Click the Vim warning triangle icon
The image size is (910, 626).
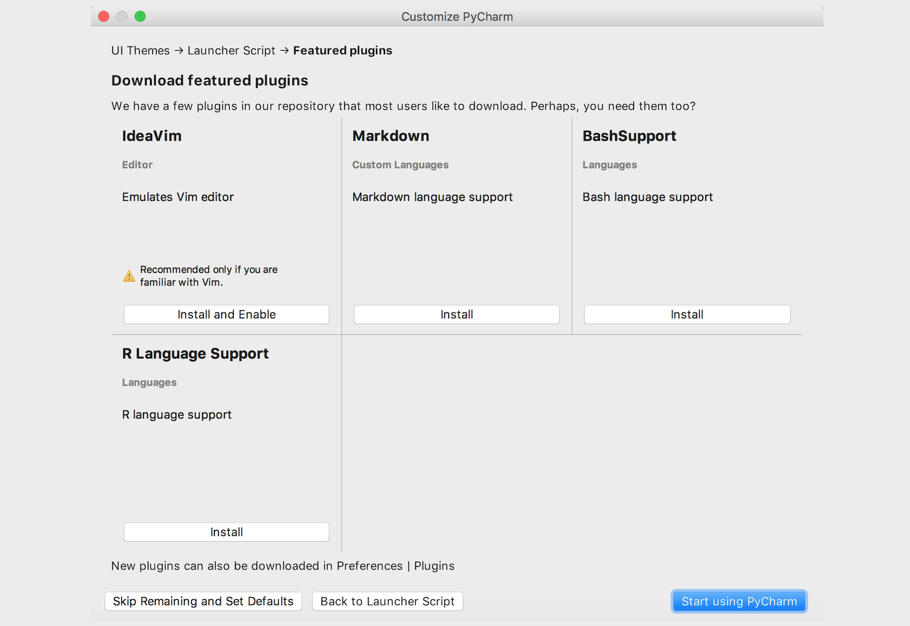click(x=129, y=276)
